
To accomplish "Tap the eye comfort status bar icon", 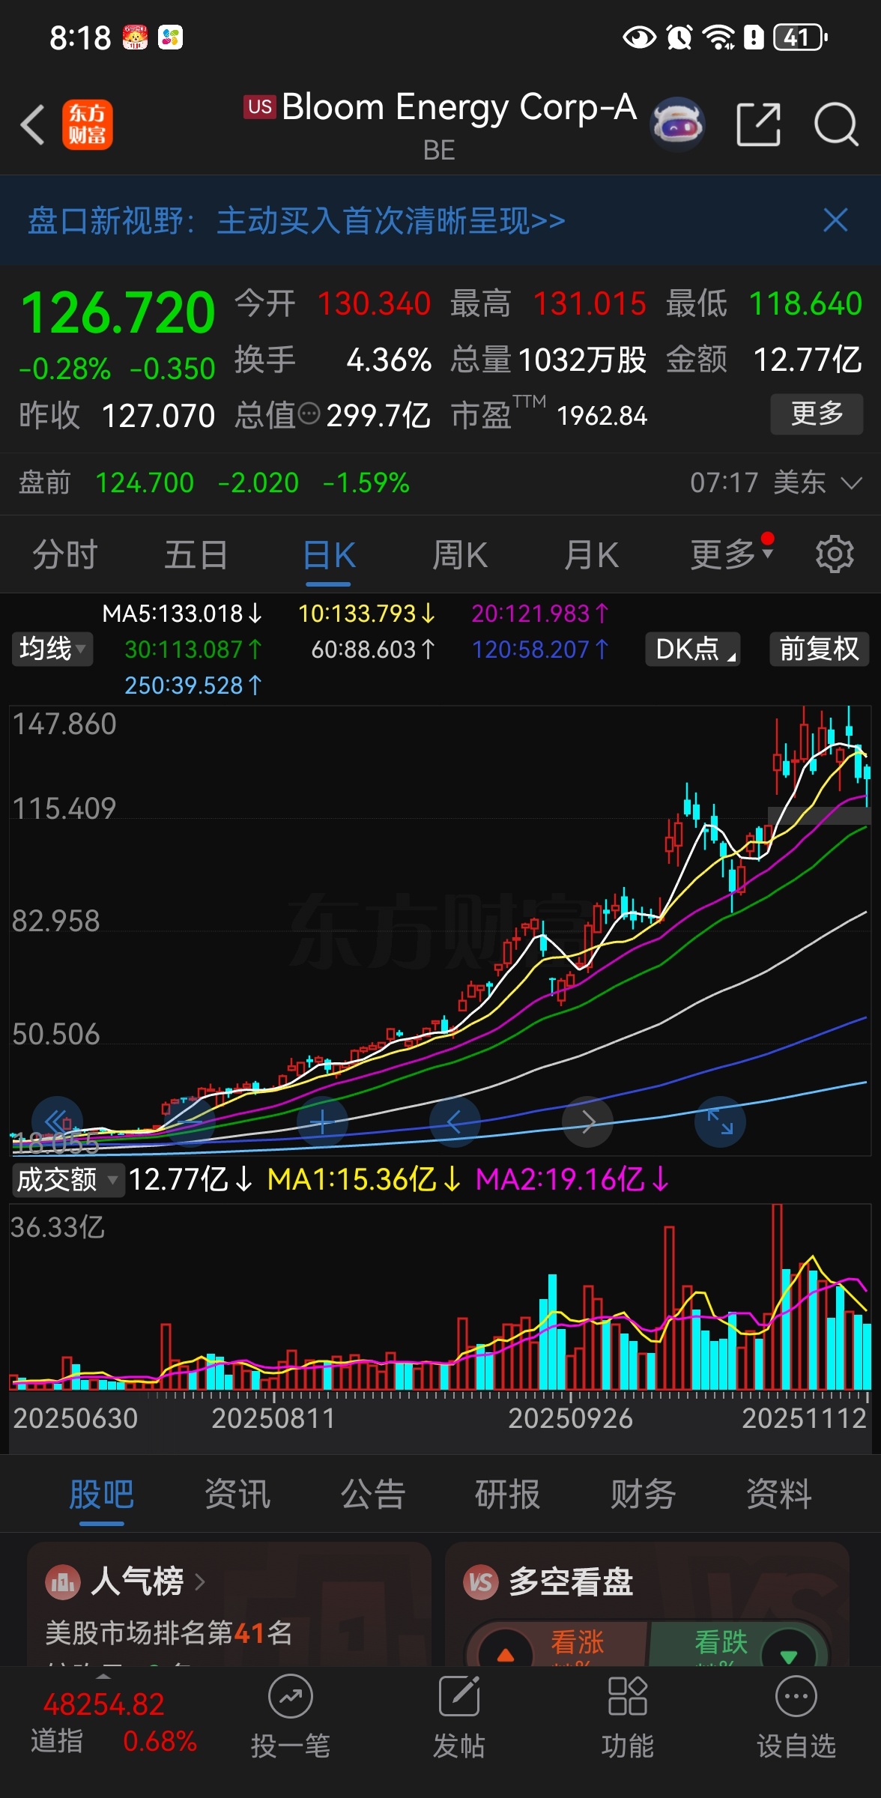I will tap(639, 37).
